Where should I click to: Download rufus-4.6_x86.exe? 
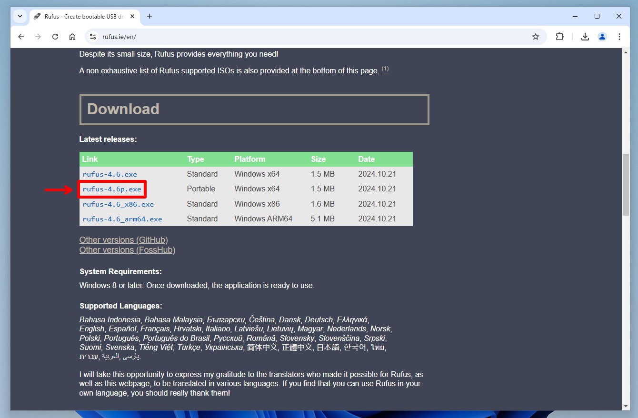point(118,204)
